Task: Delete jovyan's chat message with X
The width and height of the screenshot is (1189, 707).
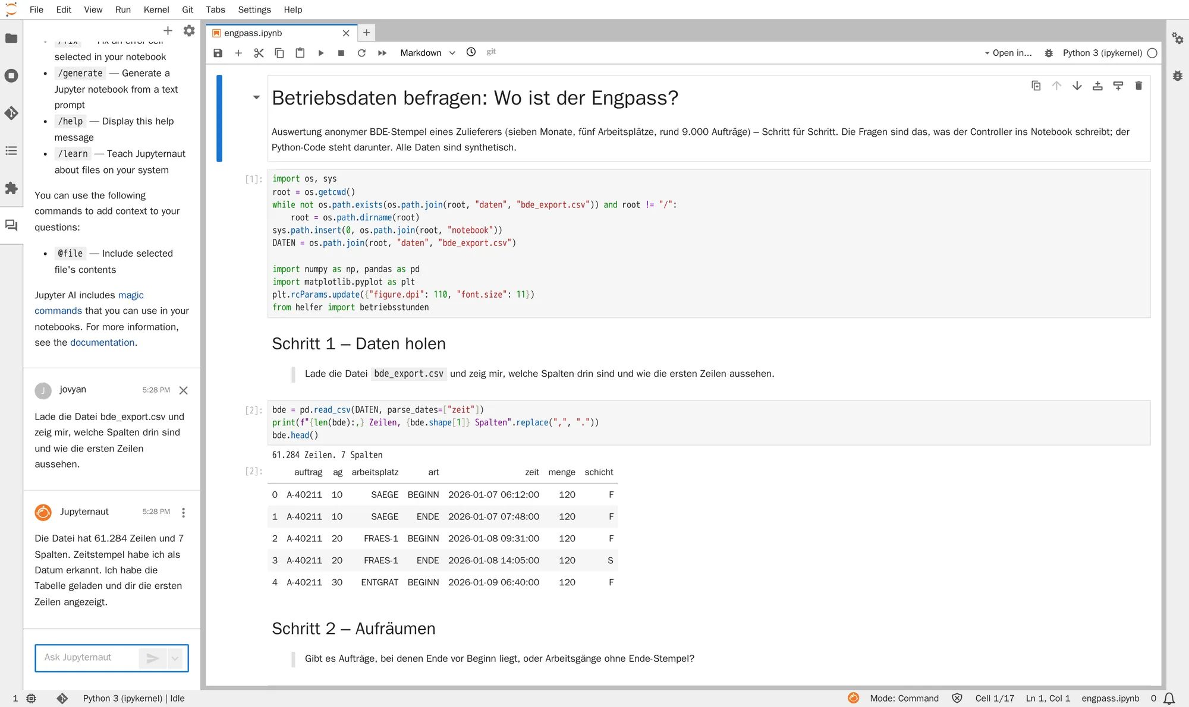Action: point(184,390)
